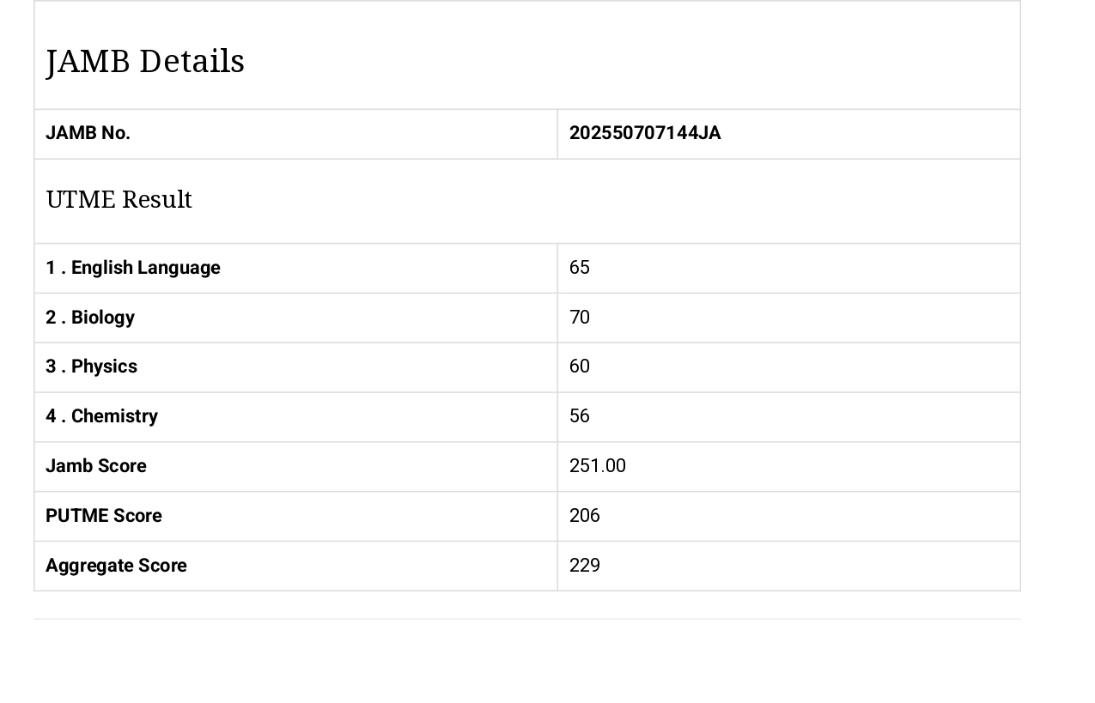The image size is (1095, 703).
Task: Click the Aggregate Score value 229
Action: tap(585, 566)
